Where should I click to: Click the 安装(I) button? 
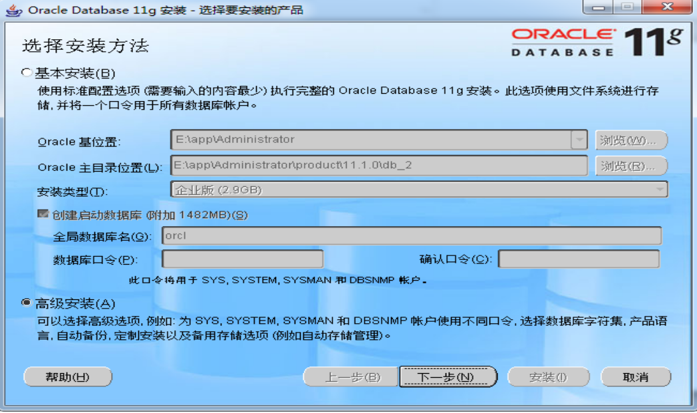(548, 377)
